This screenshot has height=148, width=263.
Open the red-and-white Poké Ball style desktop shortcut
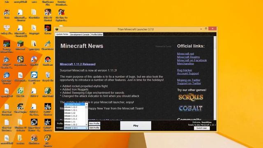[x=48, y=60]
